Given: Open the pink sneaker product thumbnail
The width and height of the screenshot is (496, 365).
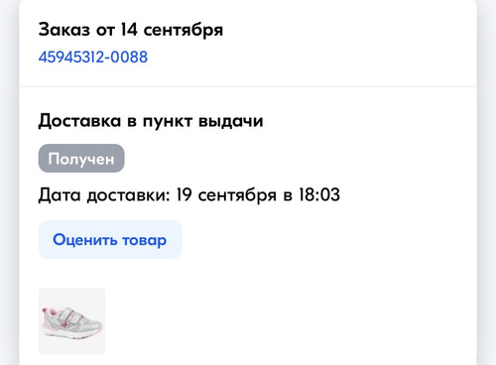Looking at the screenshot, I should click(x=71, y=321).
